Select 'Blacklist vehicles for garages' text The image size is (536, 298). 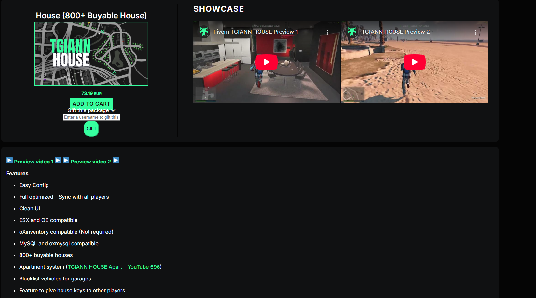(x=55, y=279)
